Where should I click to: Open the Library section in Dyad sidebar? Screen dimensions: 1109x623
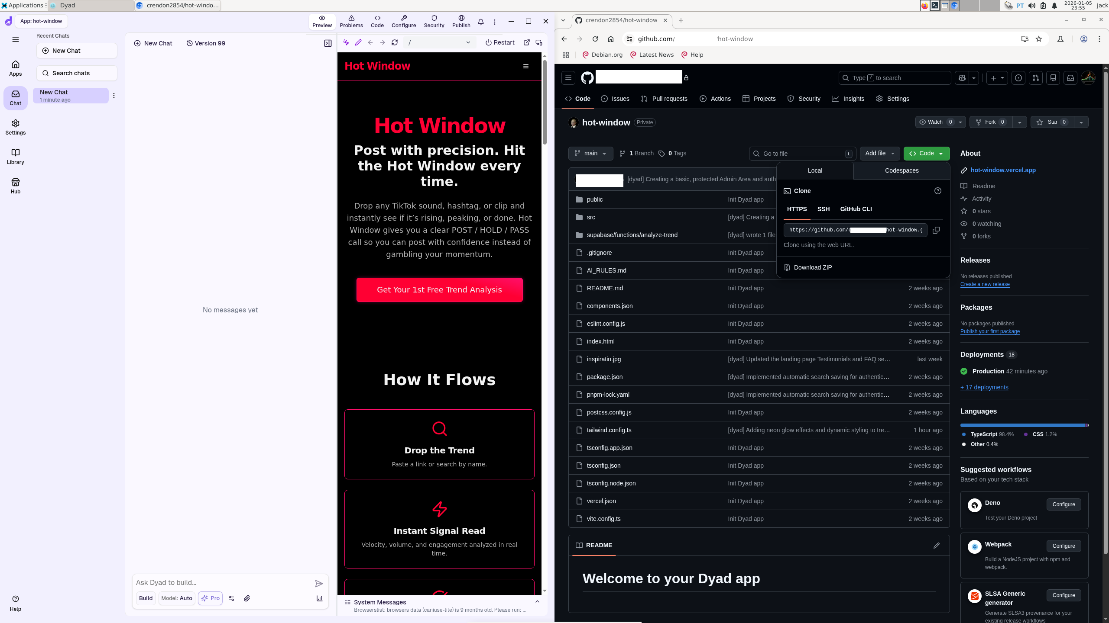click(x=16, y=157)
